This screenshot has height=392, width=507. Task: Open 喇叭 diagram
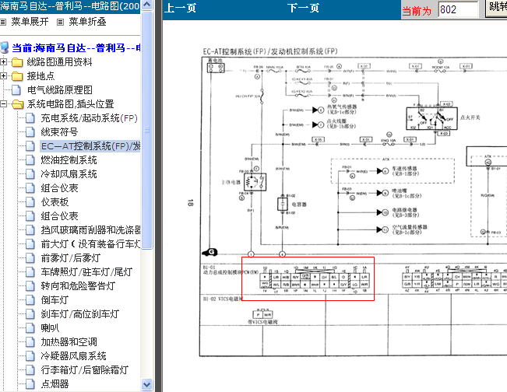tap(50, 328)
